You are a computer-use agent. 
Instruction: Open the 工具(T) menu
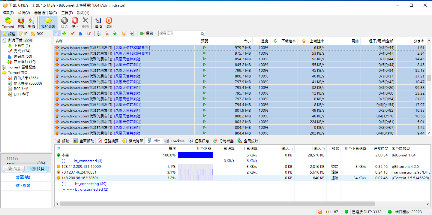(x=67, y=13)
